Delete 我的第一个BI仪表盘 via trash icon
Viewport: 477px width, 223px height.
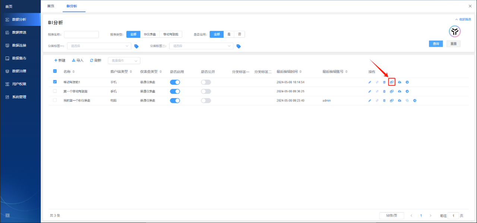(384, 101)
